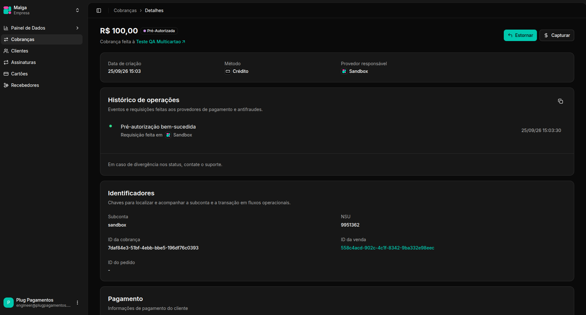Click the Sandbox logo in the operation entry
This screenshot has width=586, height=315.
[x=168, y=135]
